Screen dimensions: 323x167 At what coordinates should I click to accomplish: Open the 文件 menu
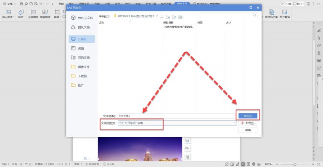pyautogui.click(x=10, y=4)
